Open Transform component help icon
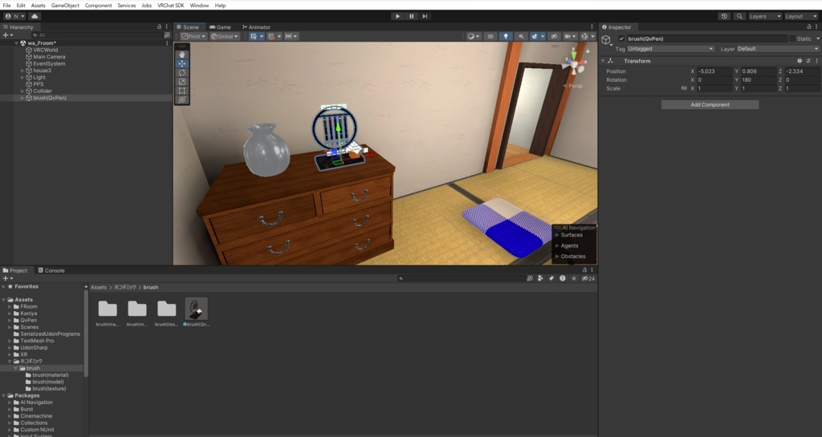This screenshot has height=437, width=822. click(800, 61)
